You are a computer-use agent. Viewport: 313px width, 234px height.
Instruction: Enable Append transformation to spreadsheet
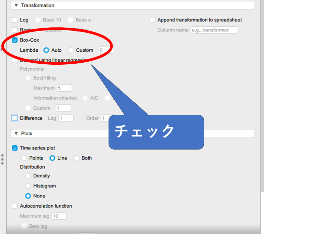[x=152, y=20]
